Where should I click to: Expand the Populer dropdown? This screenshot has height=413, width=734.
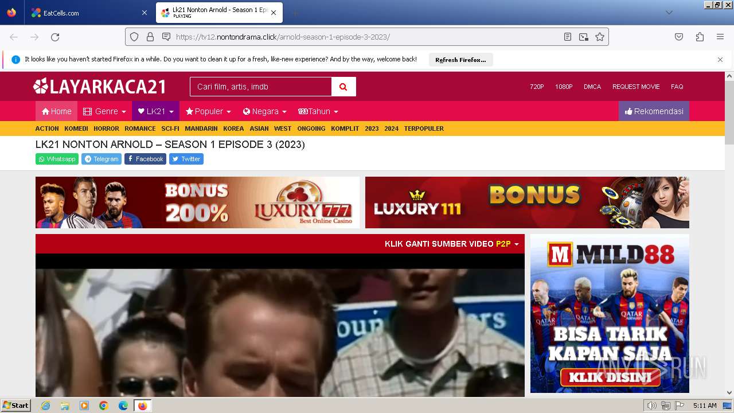pyautogui.click(x=208, y=111)
